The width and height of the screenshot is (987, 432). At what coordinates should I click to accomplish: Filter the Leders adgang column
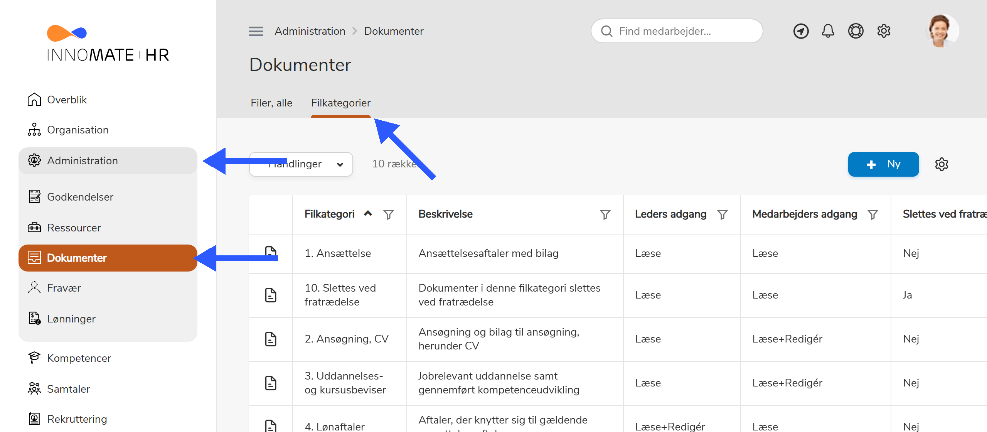tap(723, 214)
